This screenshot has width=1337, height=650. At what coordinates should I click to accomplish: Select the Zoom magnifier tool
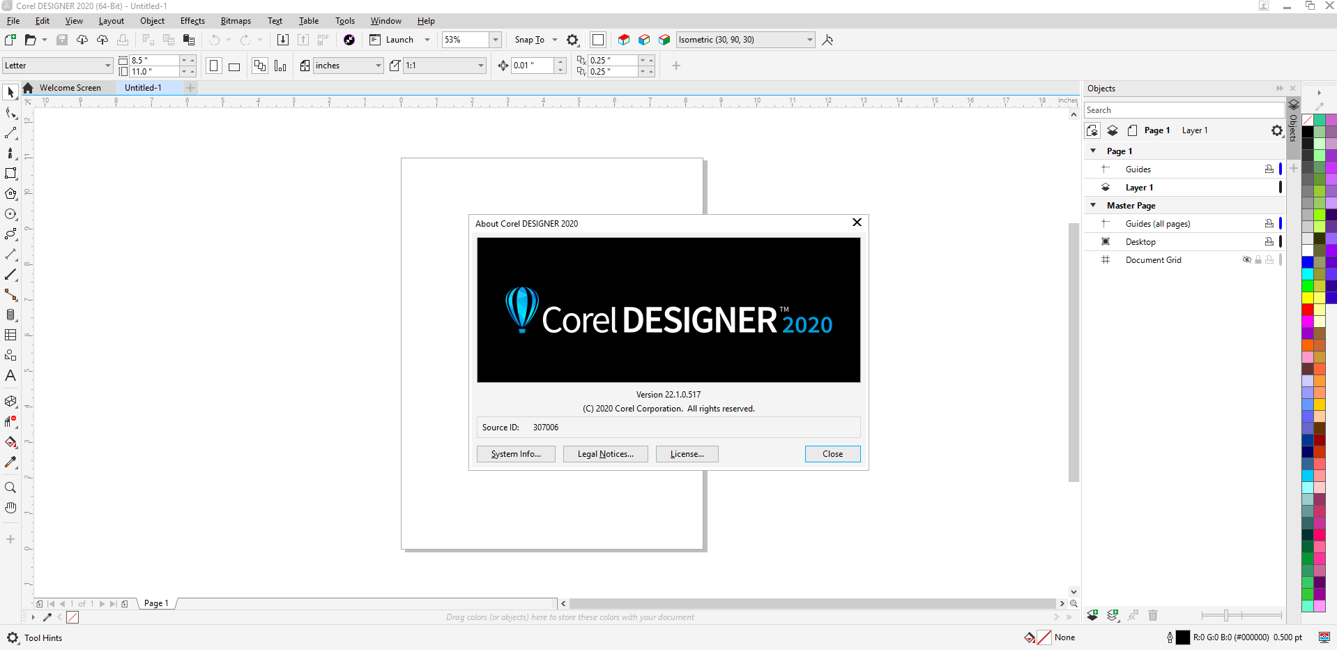tap(10, 487)
